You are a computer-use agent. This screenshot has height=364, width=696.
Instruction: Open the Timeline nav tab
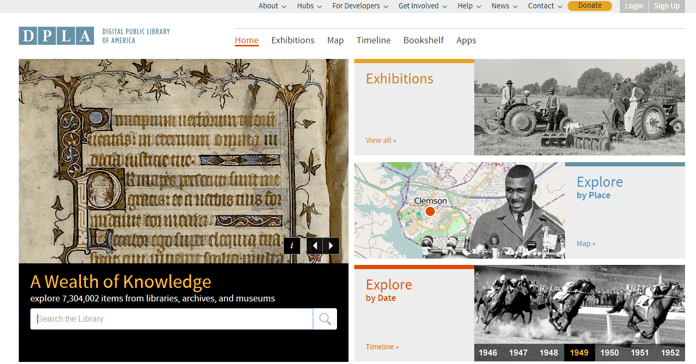[x=374, y=40]
